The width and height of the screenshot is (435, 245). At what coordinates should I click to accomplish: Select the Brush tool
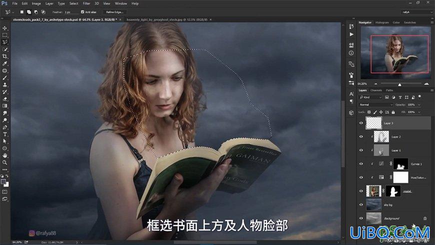coord(4,77)
